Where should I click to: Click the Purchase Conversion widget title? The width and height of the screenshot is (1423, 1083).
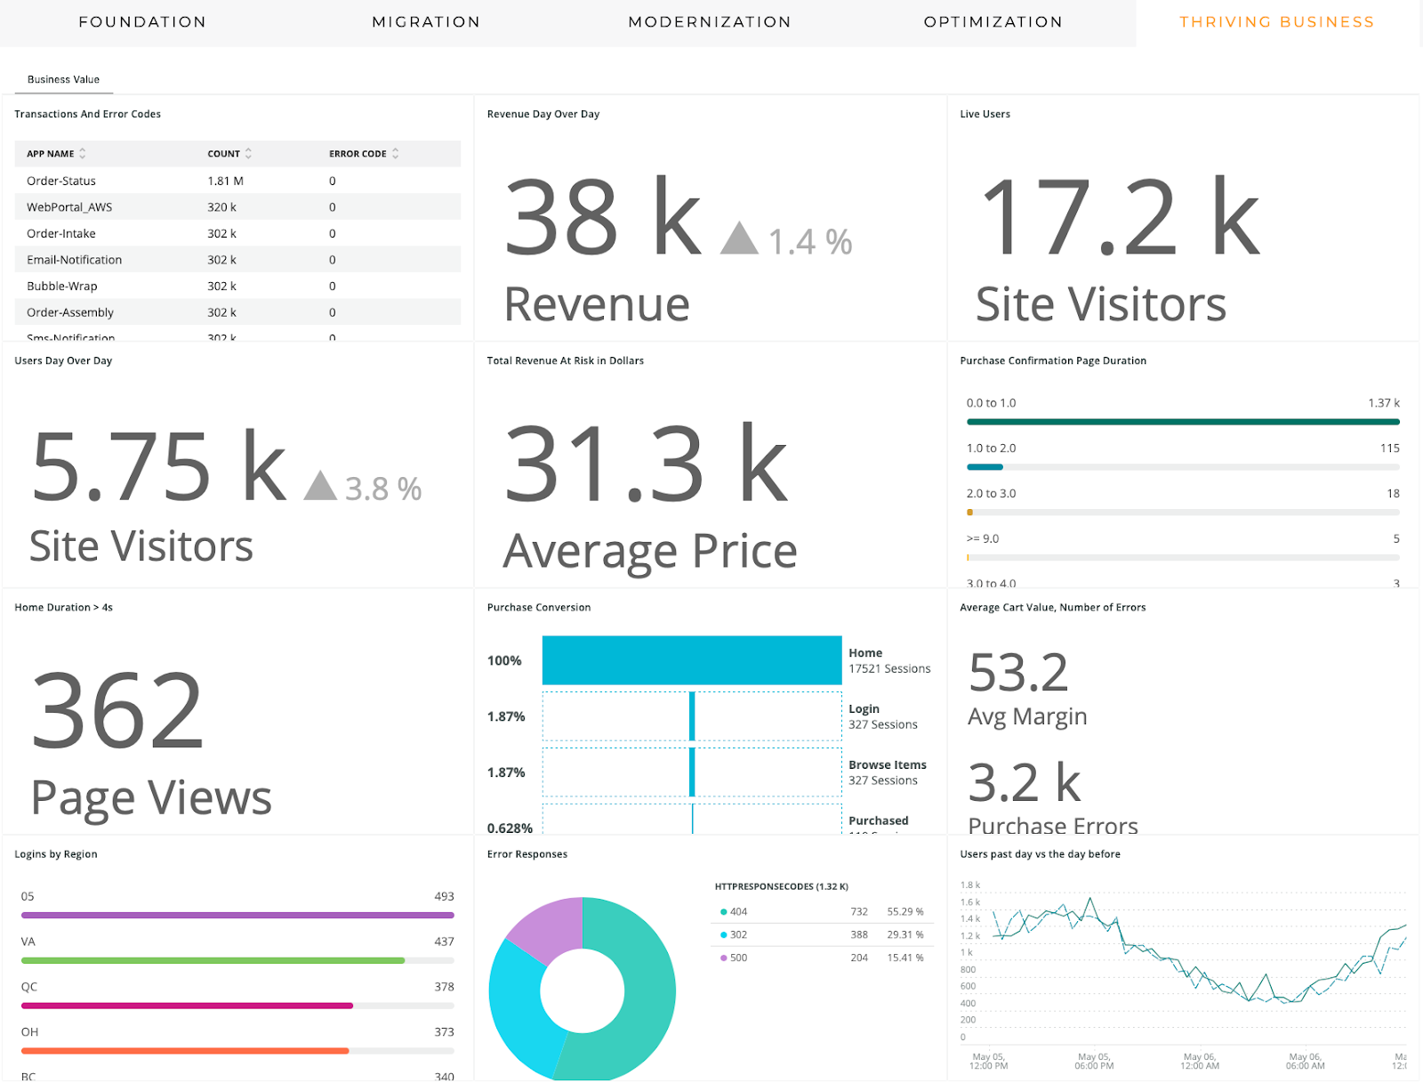tap(539, 608)
